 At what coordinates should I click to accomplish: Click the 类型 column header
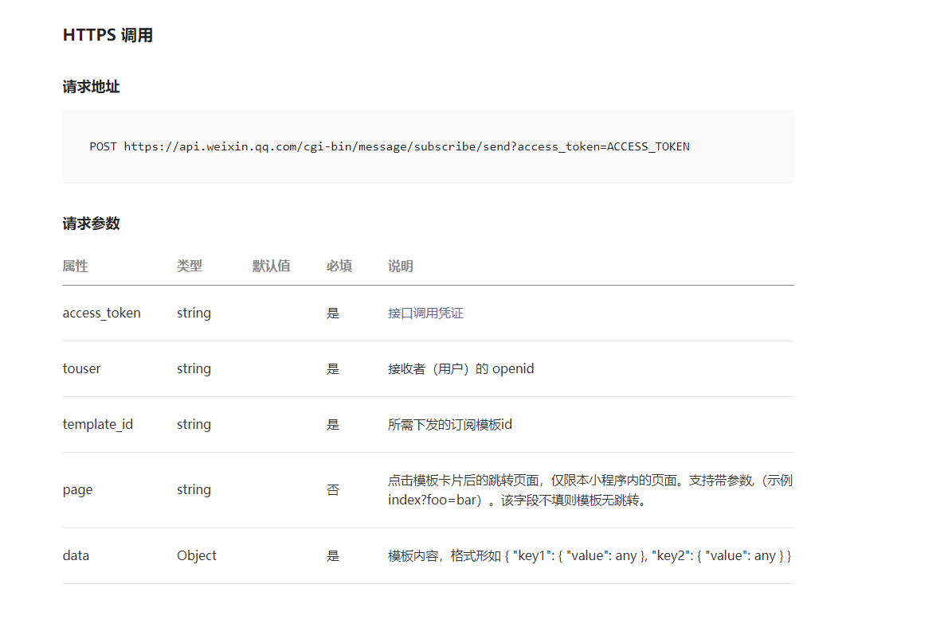point(190,266)
